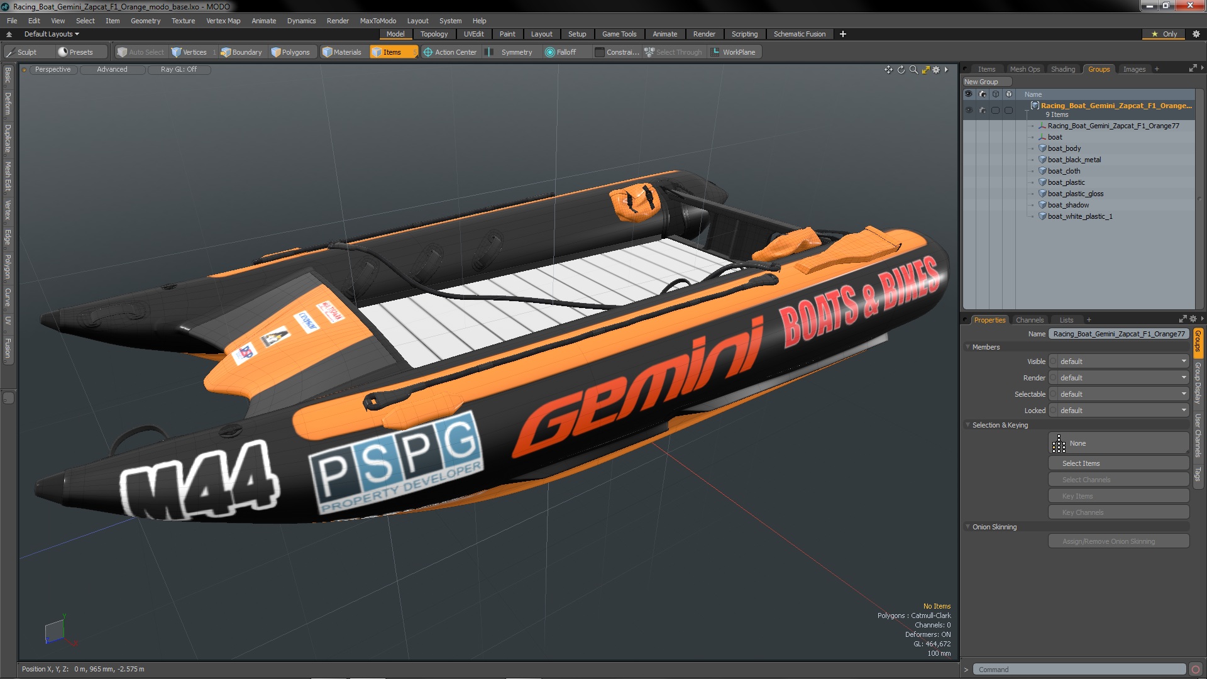
Task: Select the boat_body mesh item
Action: (1064, 148)
